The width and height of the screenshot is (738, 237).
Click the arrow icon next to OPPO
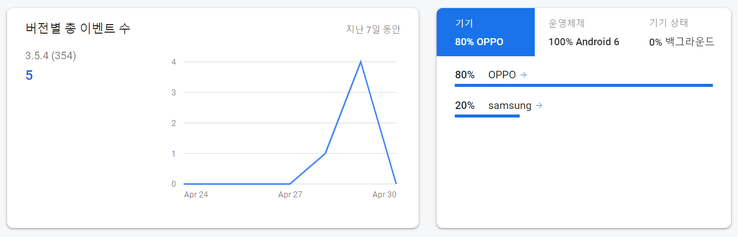(x=523, y=75)
